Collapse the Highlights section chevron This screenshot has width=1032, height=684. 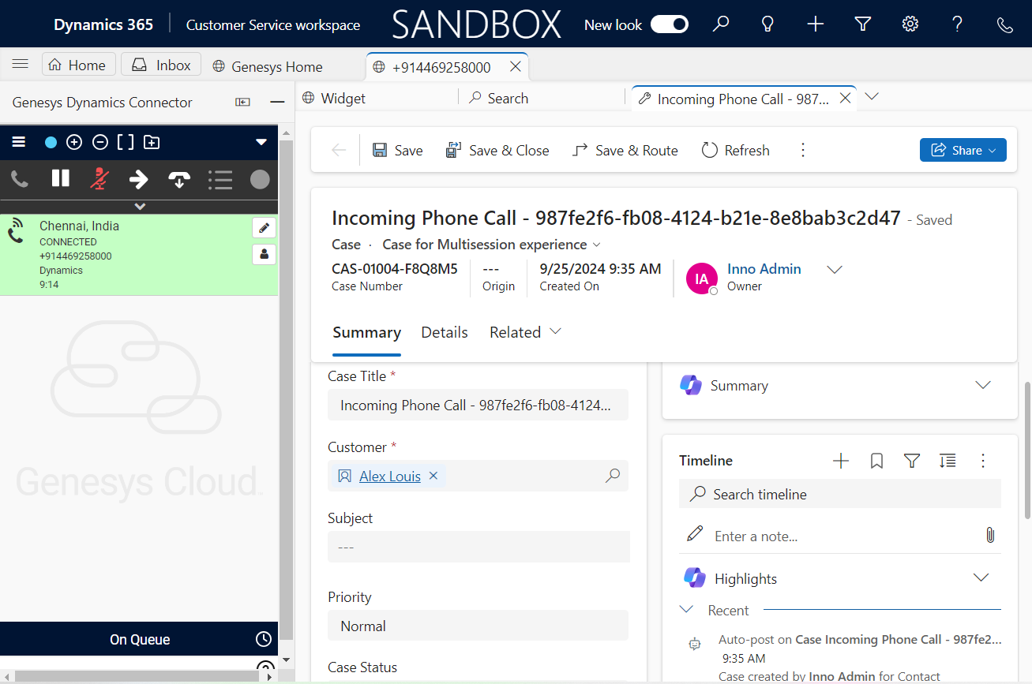(x=981, y=578)
